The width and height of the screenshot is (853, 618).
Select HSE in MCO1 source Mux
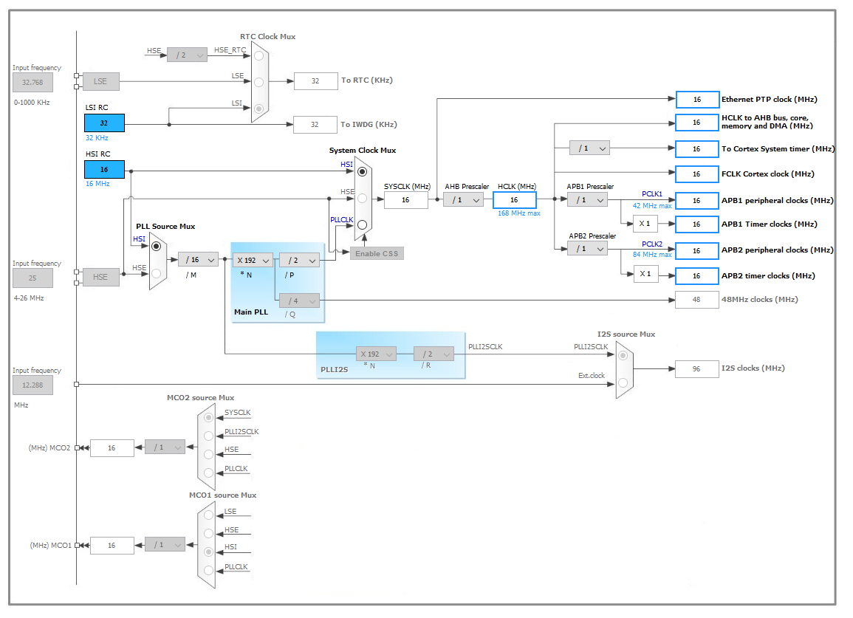point(208,534)
